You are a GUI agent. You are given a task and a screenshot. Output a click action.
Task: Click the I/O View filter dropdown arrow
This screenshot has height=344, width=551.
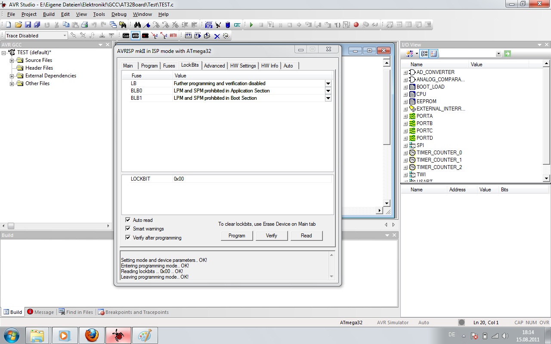(x=498, y=54)
